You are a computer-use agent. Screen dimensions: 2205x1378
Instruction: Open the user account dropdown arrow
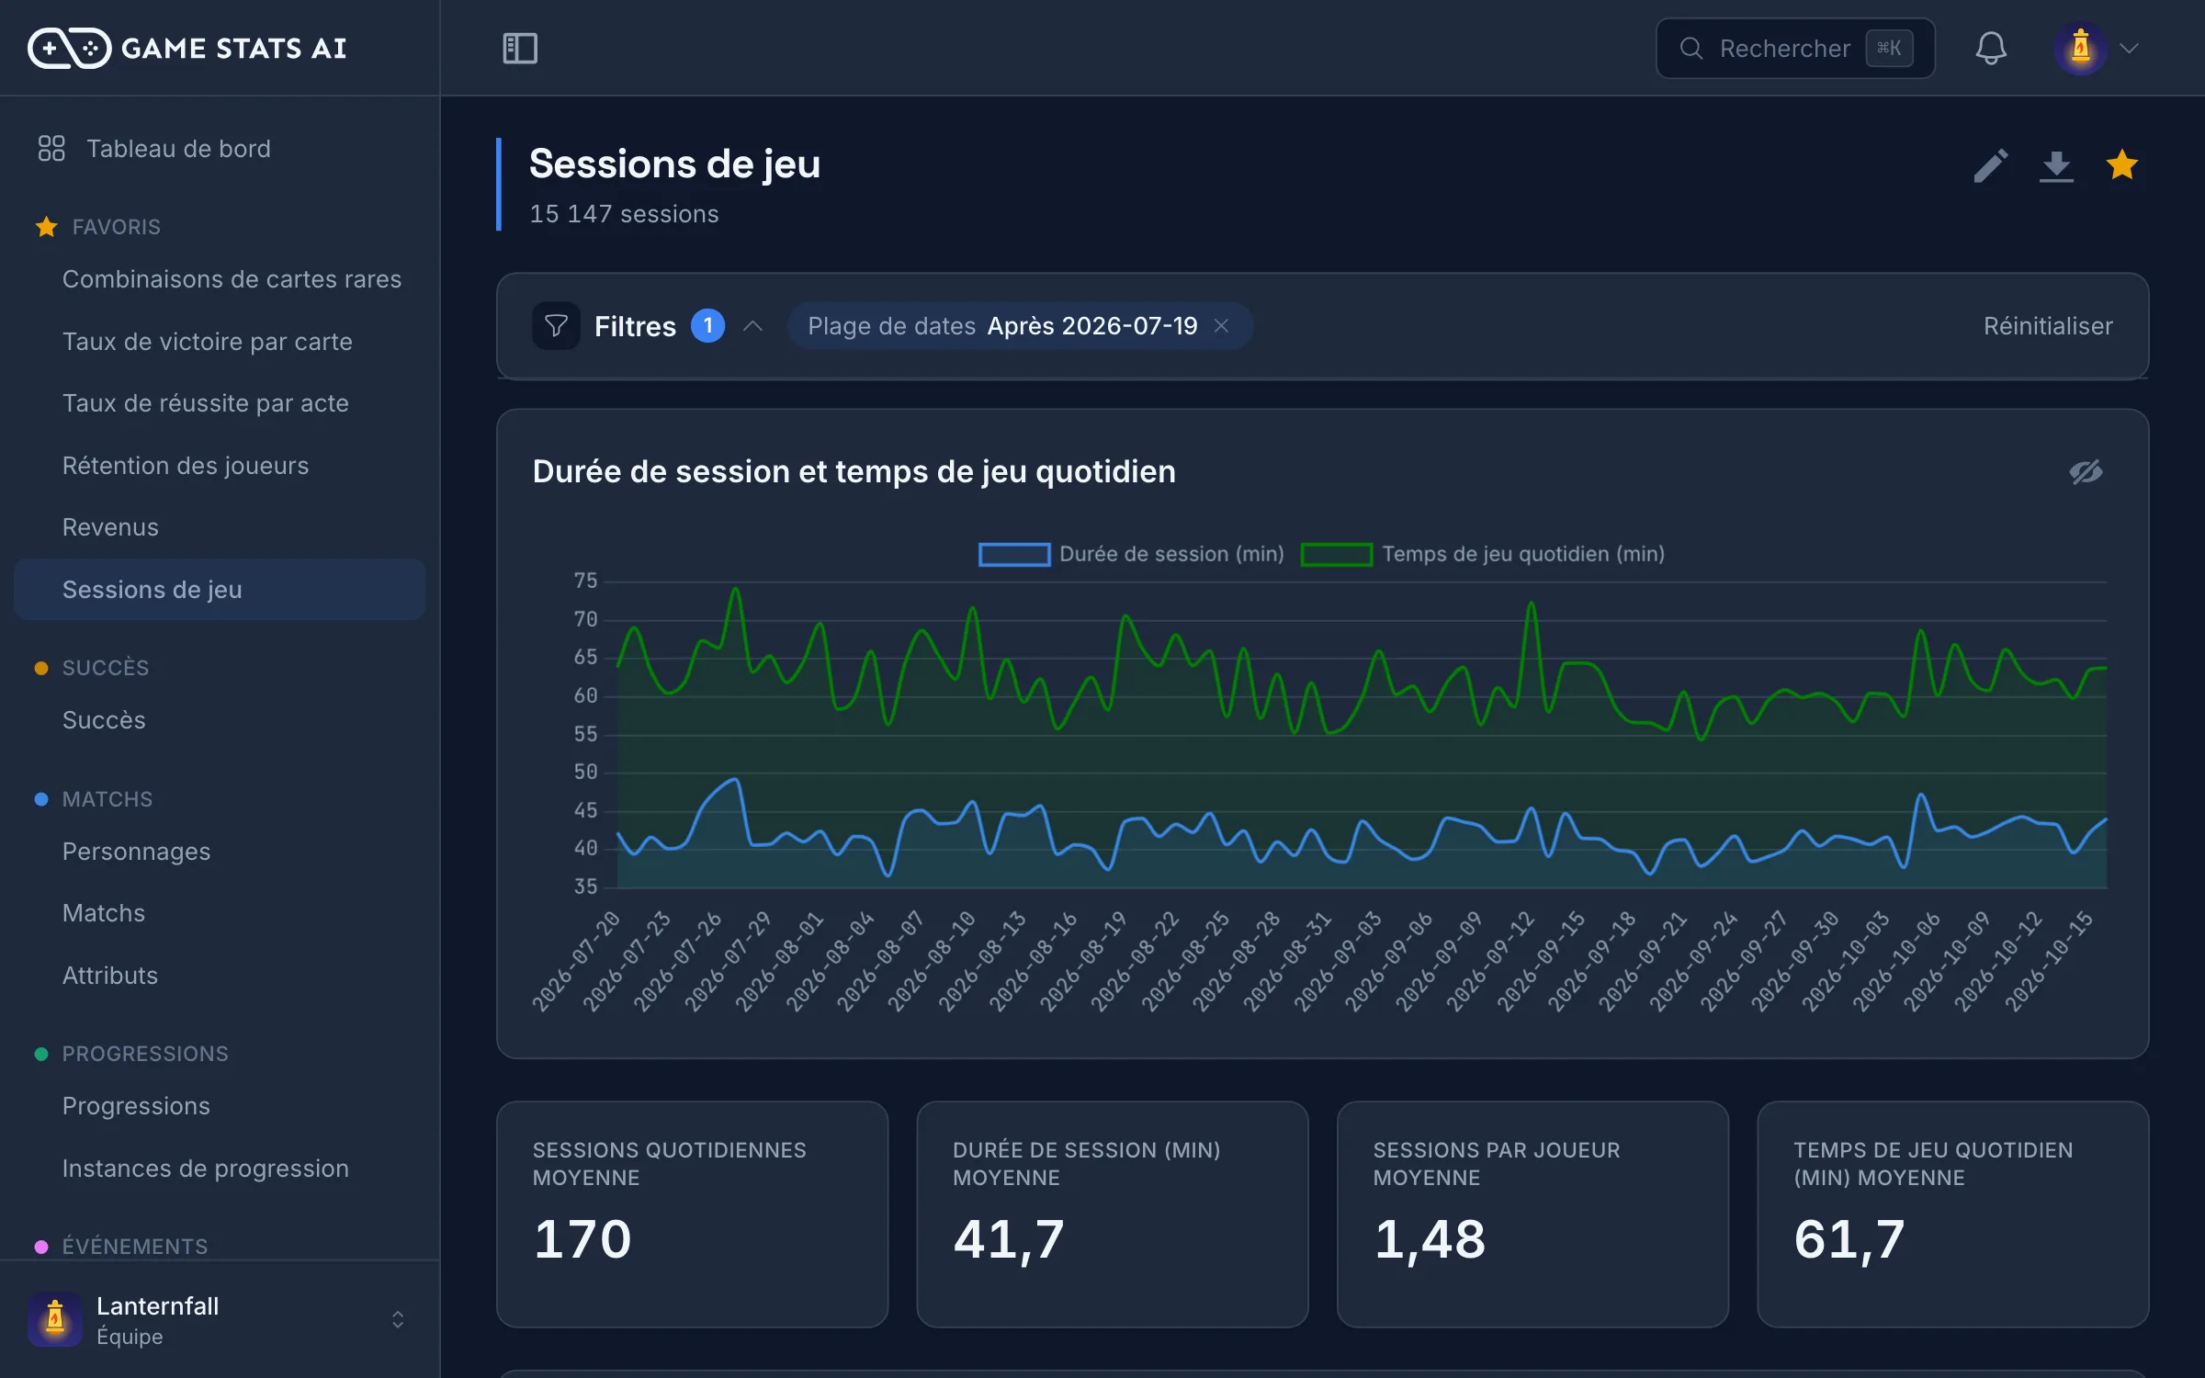[x=2130, y=48]
